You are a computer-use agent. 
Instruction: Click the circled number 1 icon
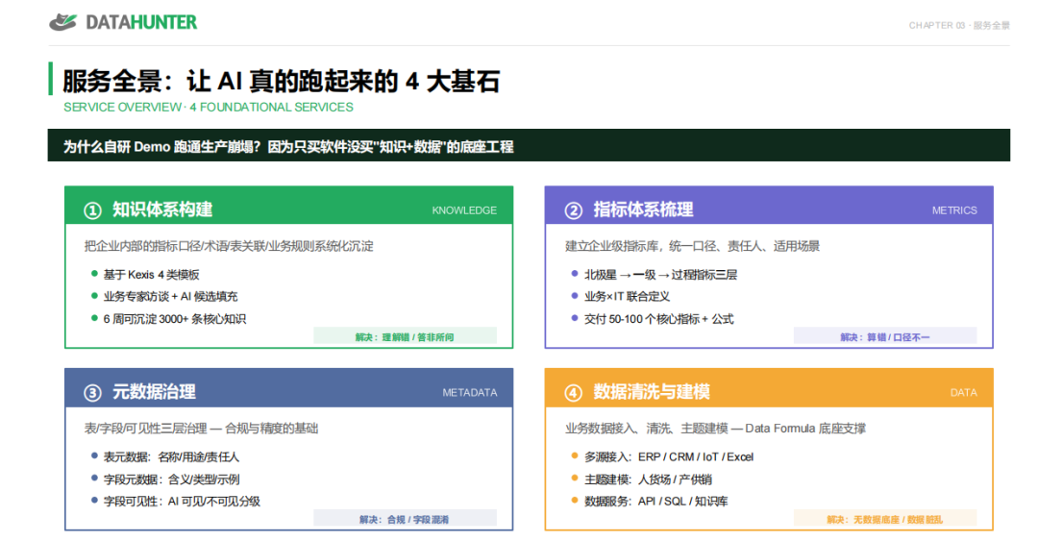(x=92, y=210)
